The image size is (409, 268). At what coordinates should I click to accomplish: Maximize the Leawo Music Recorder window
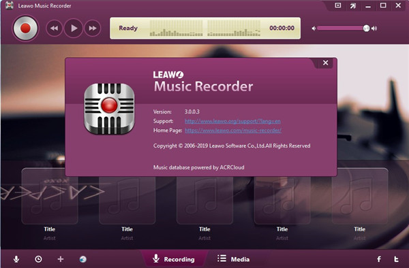click(x=383, y=5)
